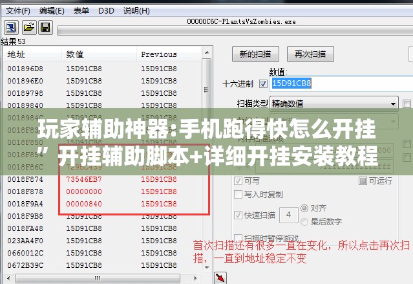
Task: Click the 再次扫描 button
Action: pos(310,54)
